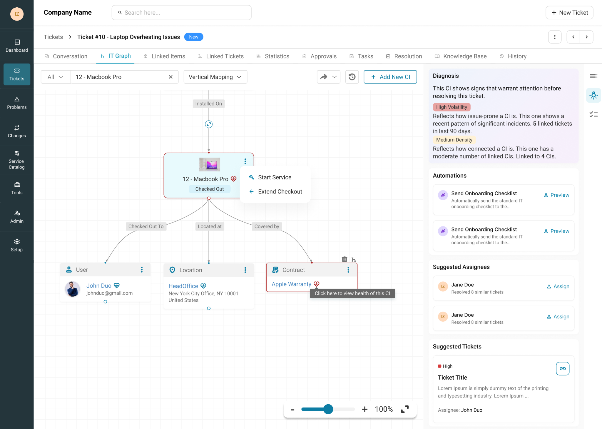Switch to the diagnosis insights panel icon
Viewport: 602px width, 429px height.
point(593,95)
